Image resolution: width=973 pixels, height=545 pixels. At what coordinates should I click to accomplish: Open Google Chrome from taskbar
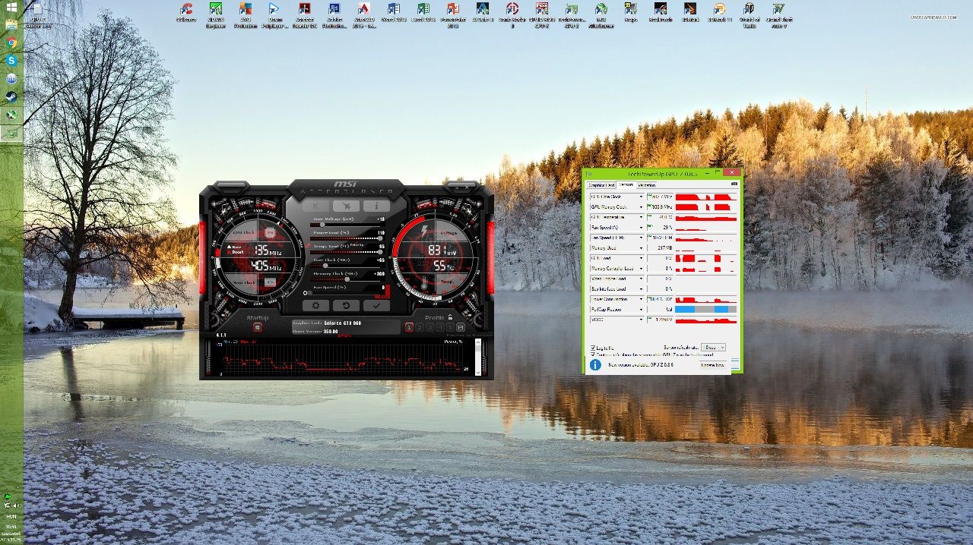(11, 43)
